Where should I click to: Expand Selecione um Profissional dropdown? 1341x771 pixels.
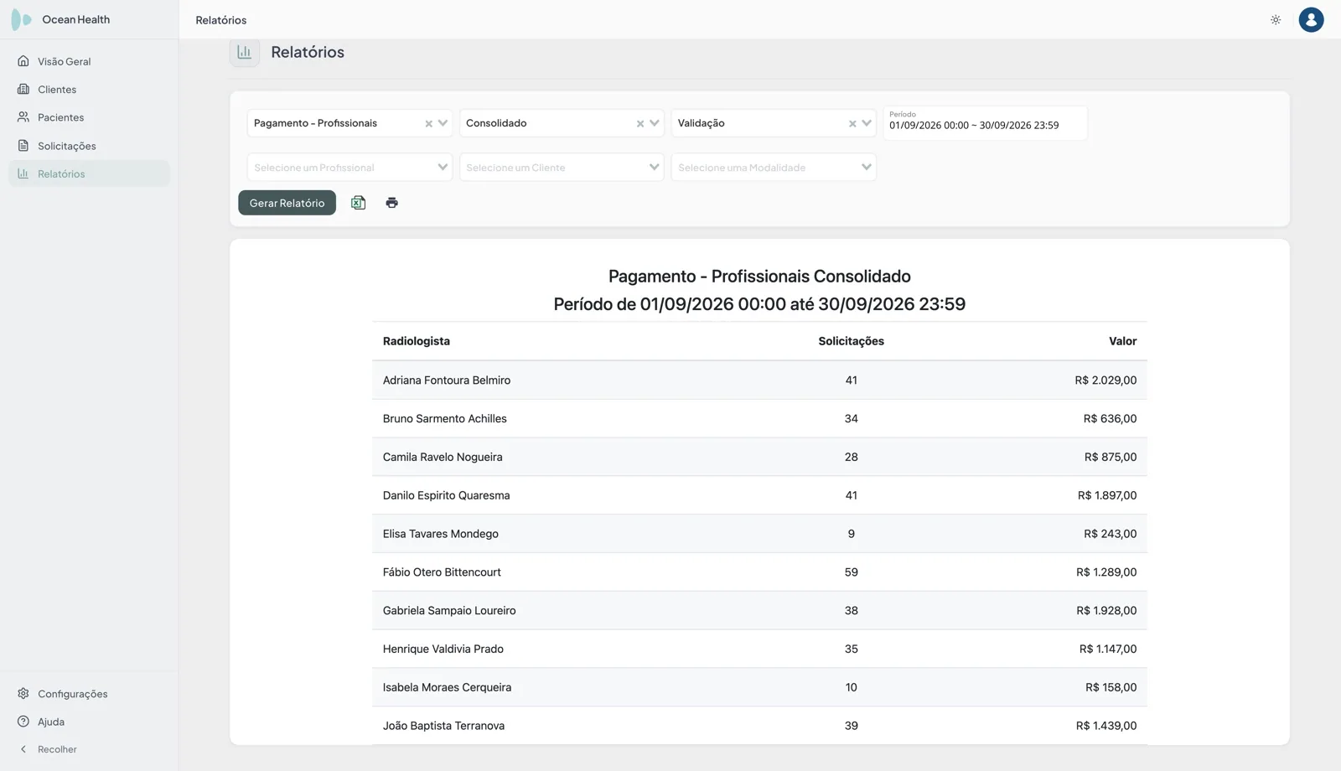pyautogui.click(x=349, y=168)
